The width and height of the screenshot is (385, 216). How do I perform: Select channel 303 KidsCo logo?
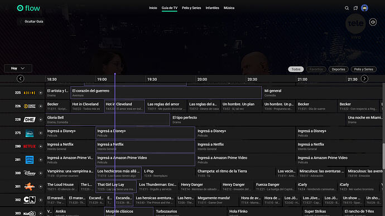point(30,213)
